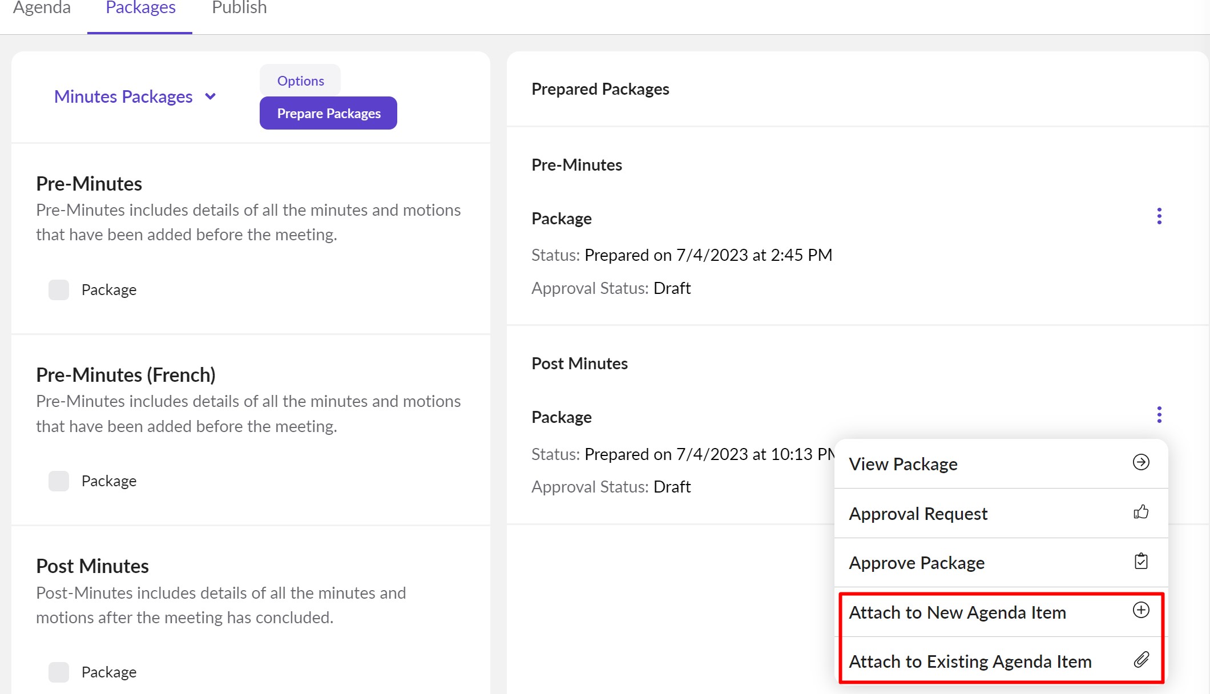
Task: Click the paperclip icon for existing agenda item
Action: pyautogui.click(x=1140, y=660)
